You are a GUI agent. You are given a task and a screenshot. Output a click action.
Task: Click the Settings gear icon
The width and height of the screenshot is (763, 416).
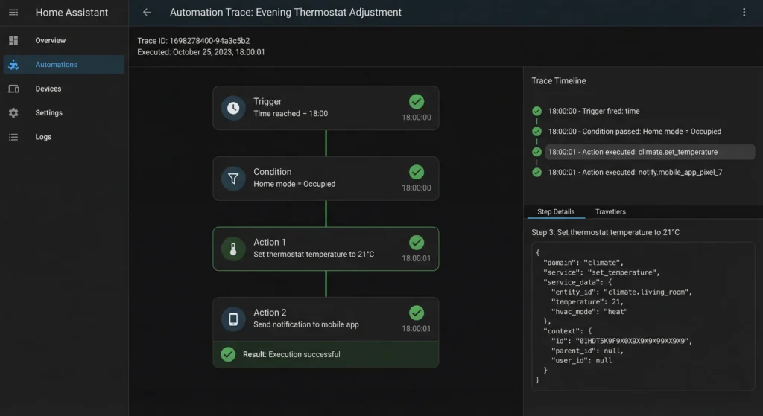[x=13, y=113]
